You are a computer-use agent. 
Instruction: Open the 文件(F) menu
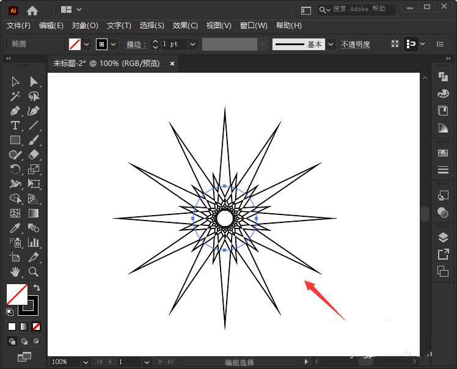(18, 26)
